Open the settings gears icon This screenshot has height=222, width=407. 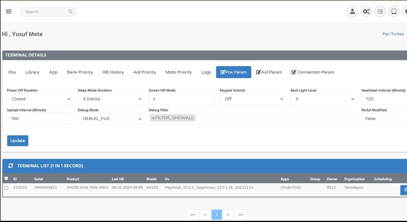(x=366, y=11)
